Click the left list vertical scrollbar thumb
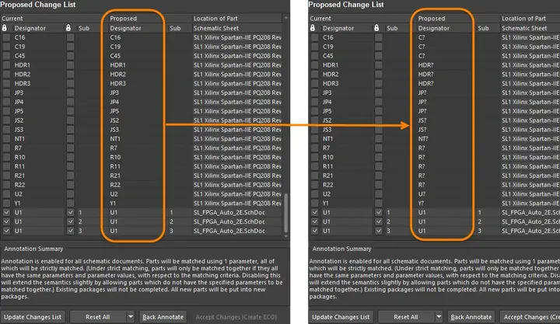This screenshot has height=324, width=560. pos(285,213)
